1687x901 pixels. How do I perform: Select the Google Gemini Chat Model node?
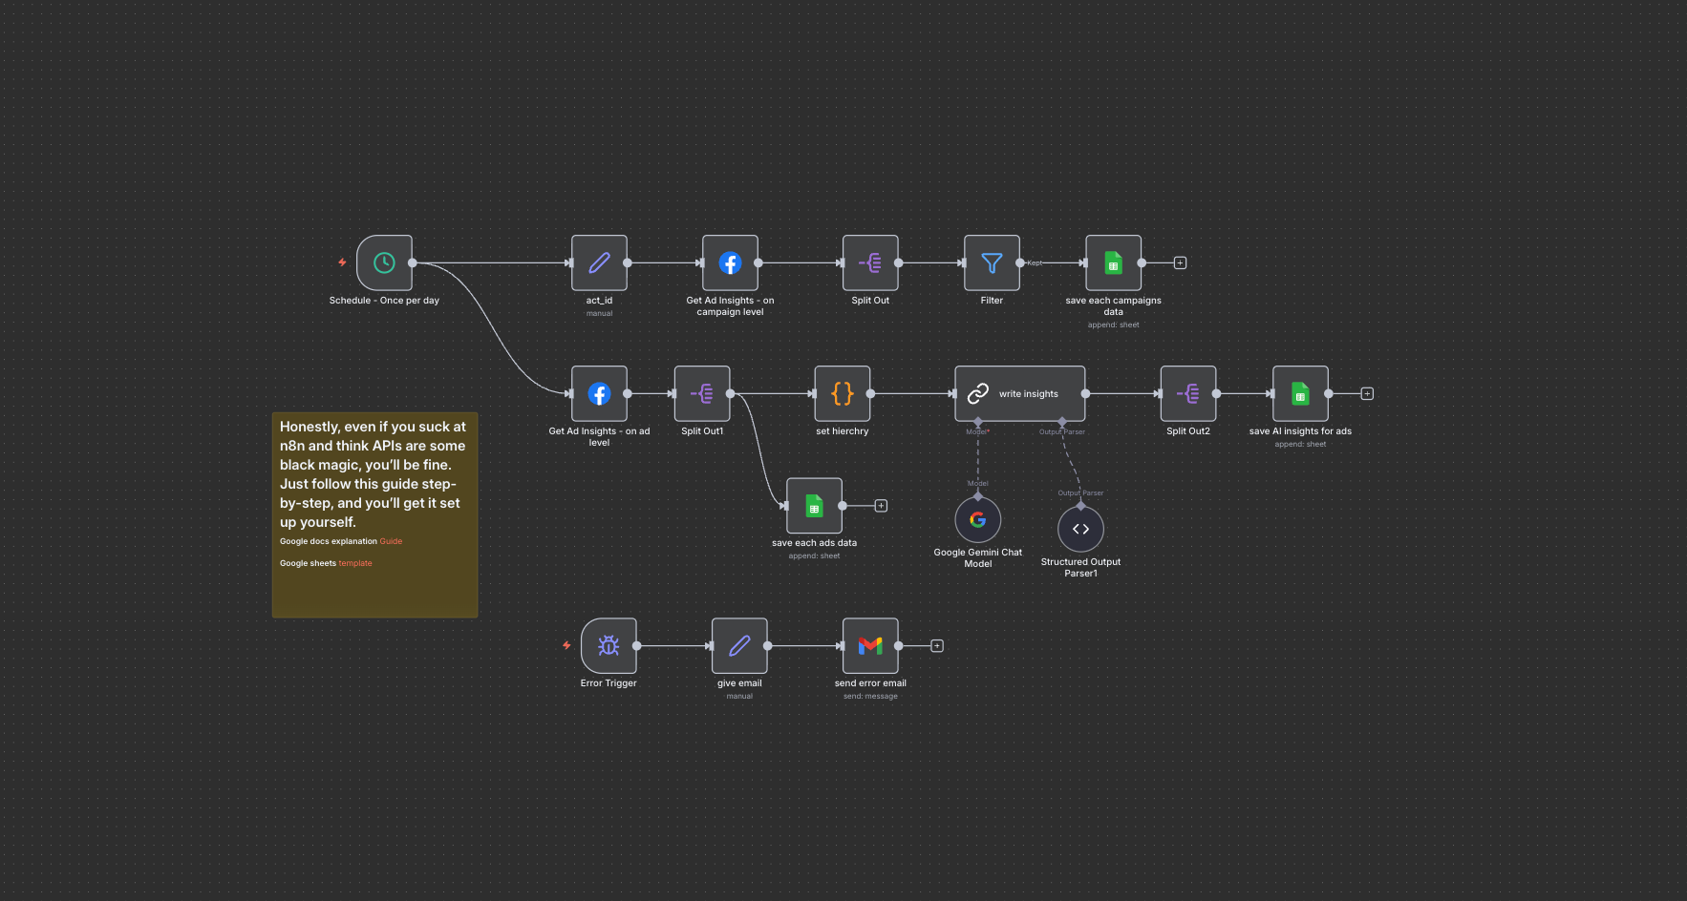click(977, 520)
